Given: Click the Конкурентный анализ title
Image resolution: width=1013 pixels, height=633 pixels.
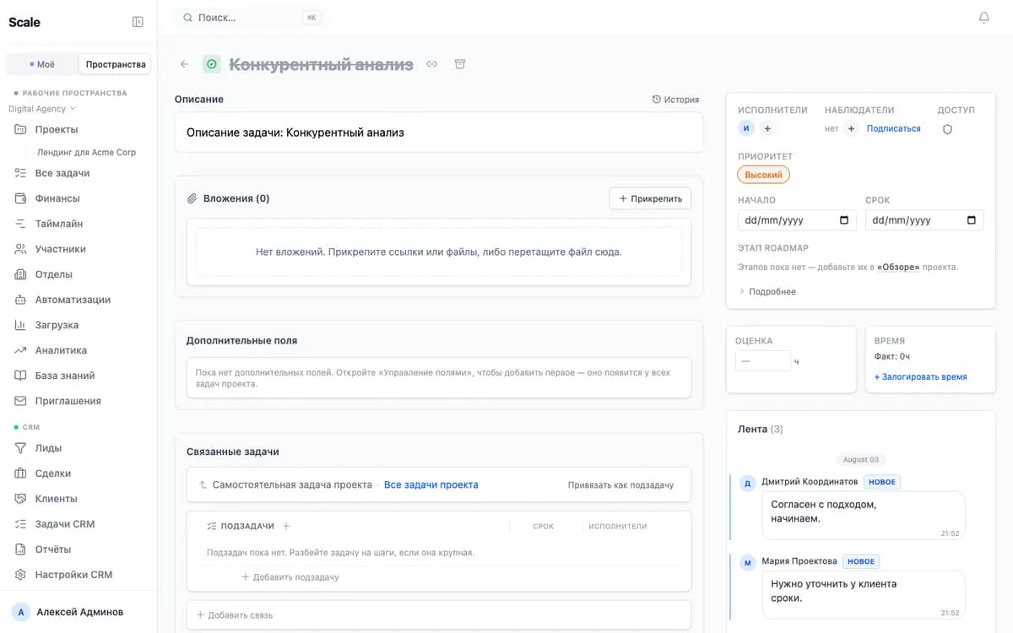Looking at the screenshot, I should tap(322, 64).
